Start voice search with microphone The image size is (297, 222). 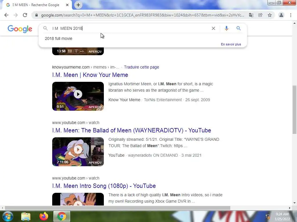click(x=226, y=28)
